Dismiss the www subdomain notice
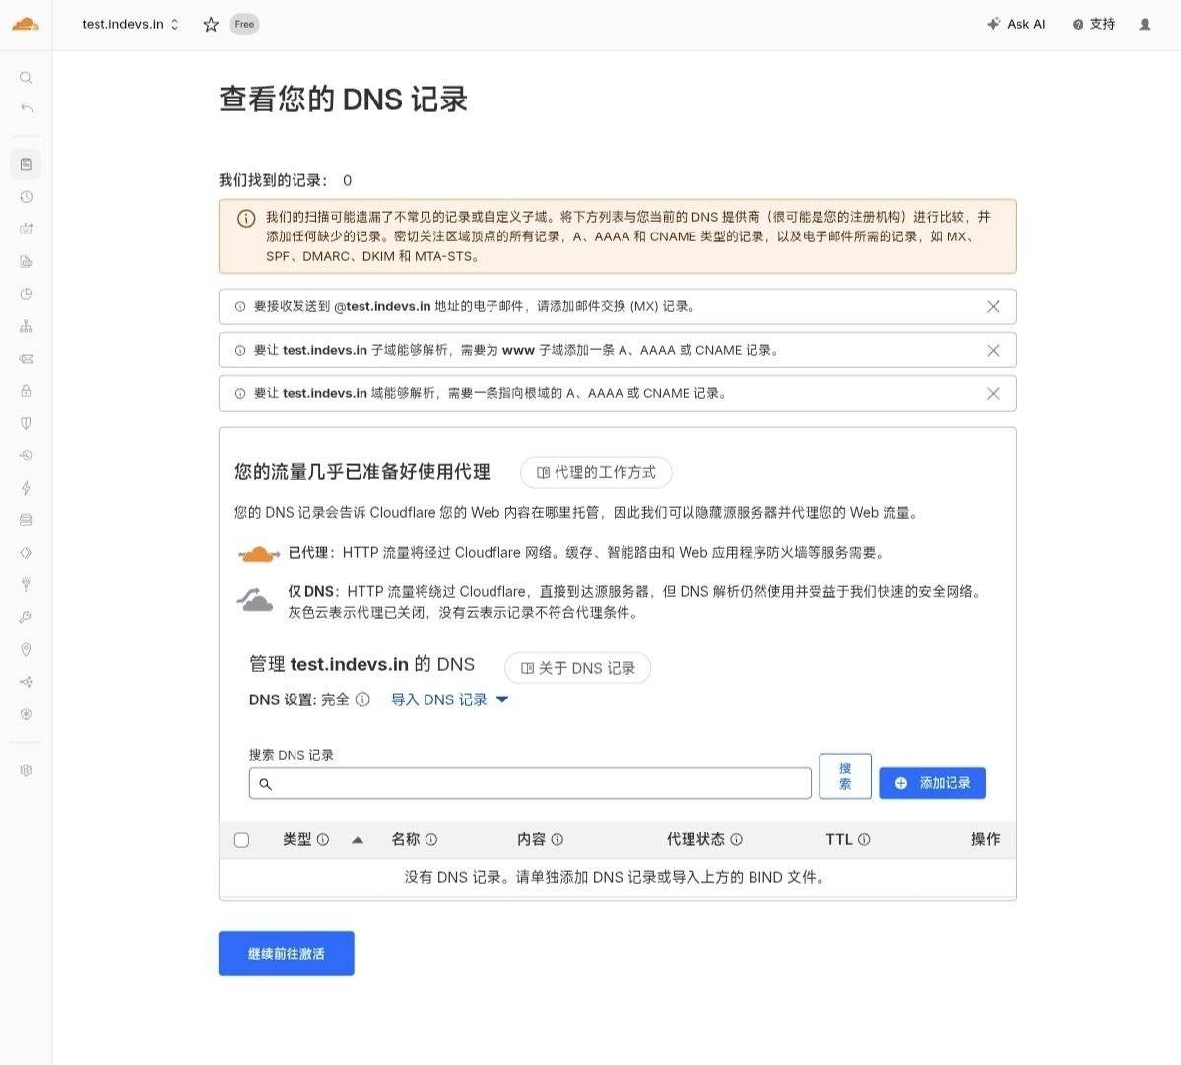Viewport: 1181px width, 1065px height. (994, 350)
